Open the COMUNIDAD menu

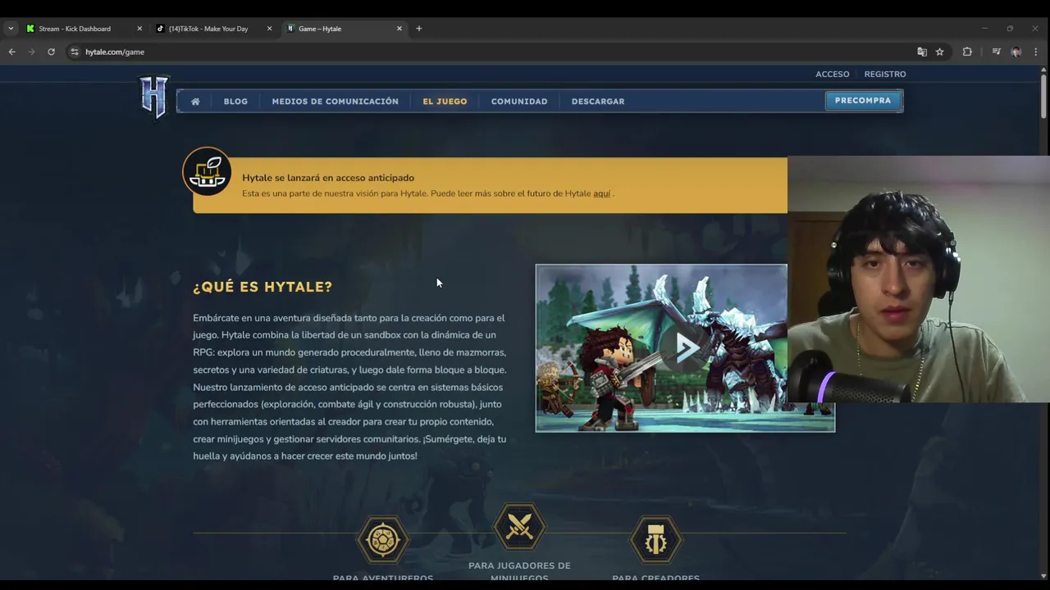[519, 102]
